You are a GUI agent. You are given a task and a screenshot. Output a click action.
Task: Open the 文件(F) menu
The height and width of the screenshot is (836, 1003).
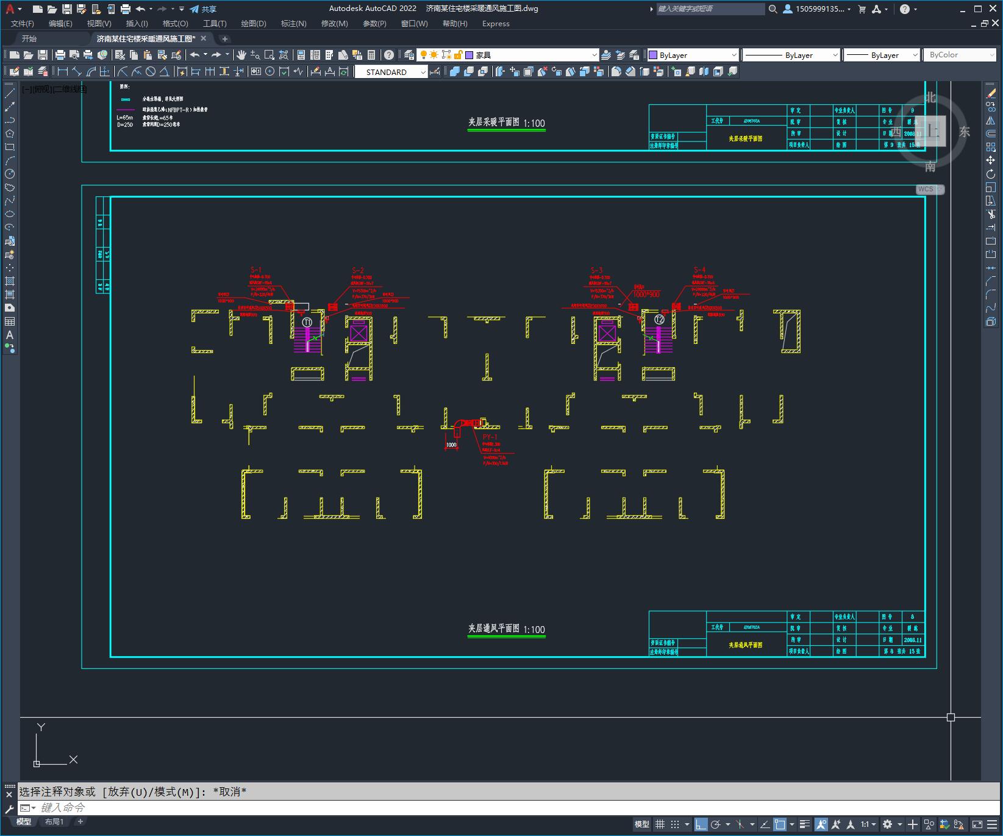(x=23, y=24)
